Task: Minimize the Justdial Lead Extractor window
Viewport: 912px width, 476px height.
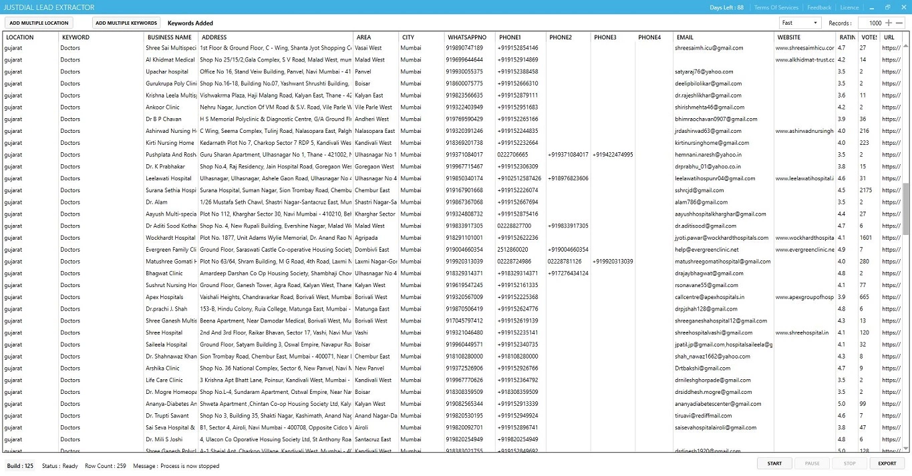Action: point(873,7)
